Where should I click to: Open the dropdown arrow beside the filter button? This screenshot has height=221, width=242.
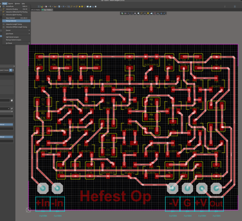(13, 70)
